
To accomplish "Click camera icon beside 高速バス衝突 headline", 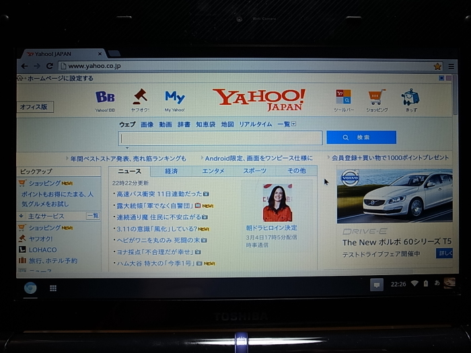I will pos(206,194).
